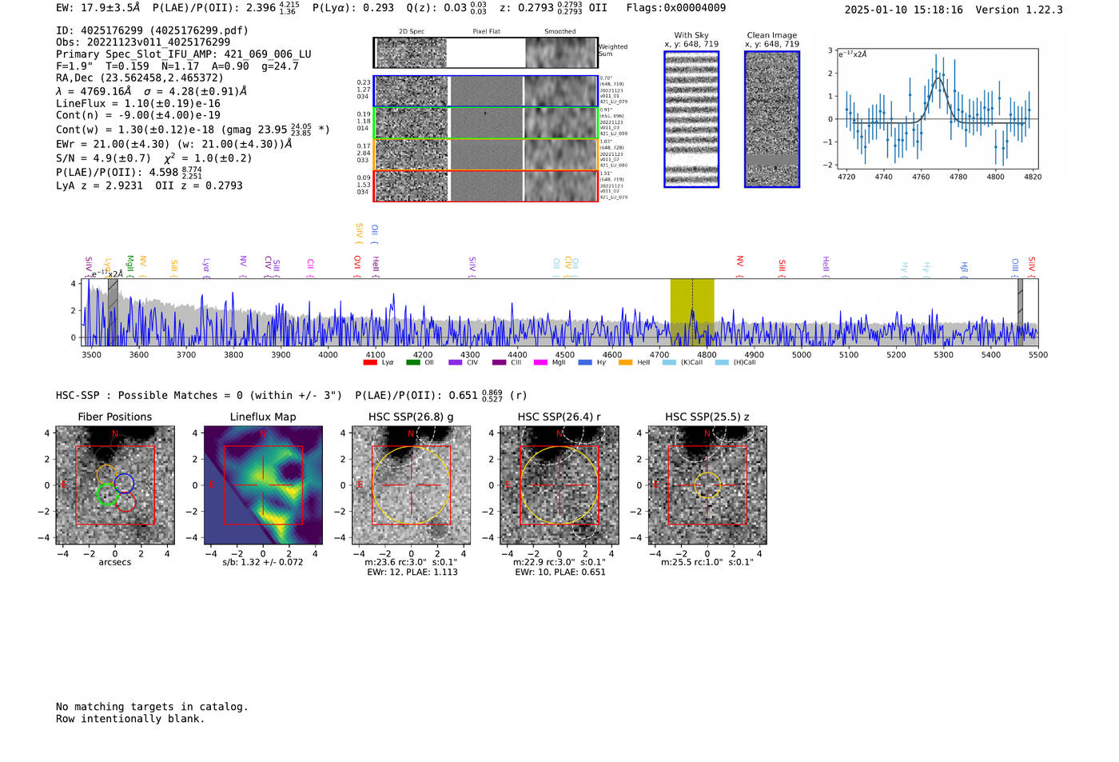Click the small yellow aperture circle in z image
Viewport: 1119px width, 762px height.
707,485
